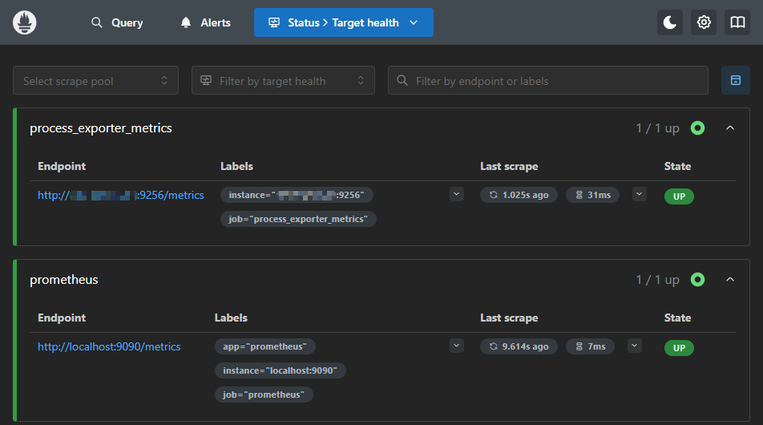Collapse the process_exporter_metrics pool section
The width and height of the screenshot is (763, 425).
point(730,128)
